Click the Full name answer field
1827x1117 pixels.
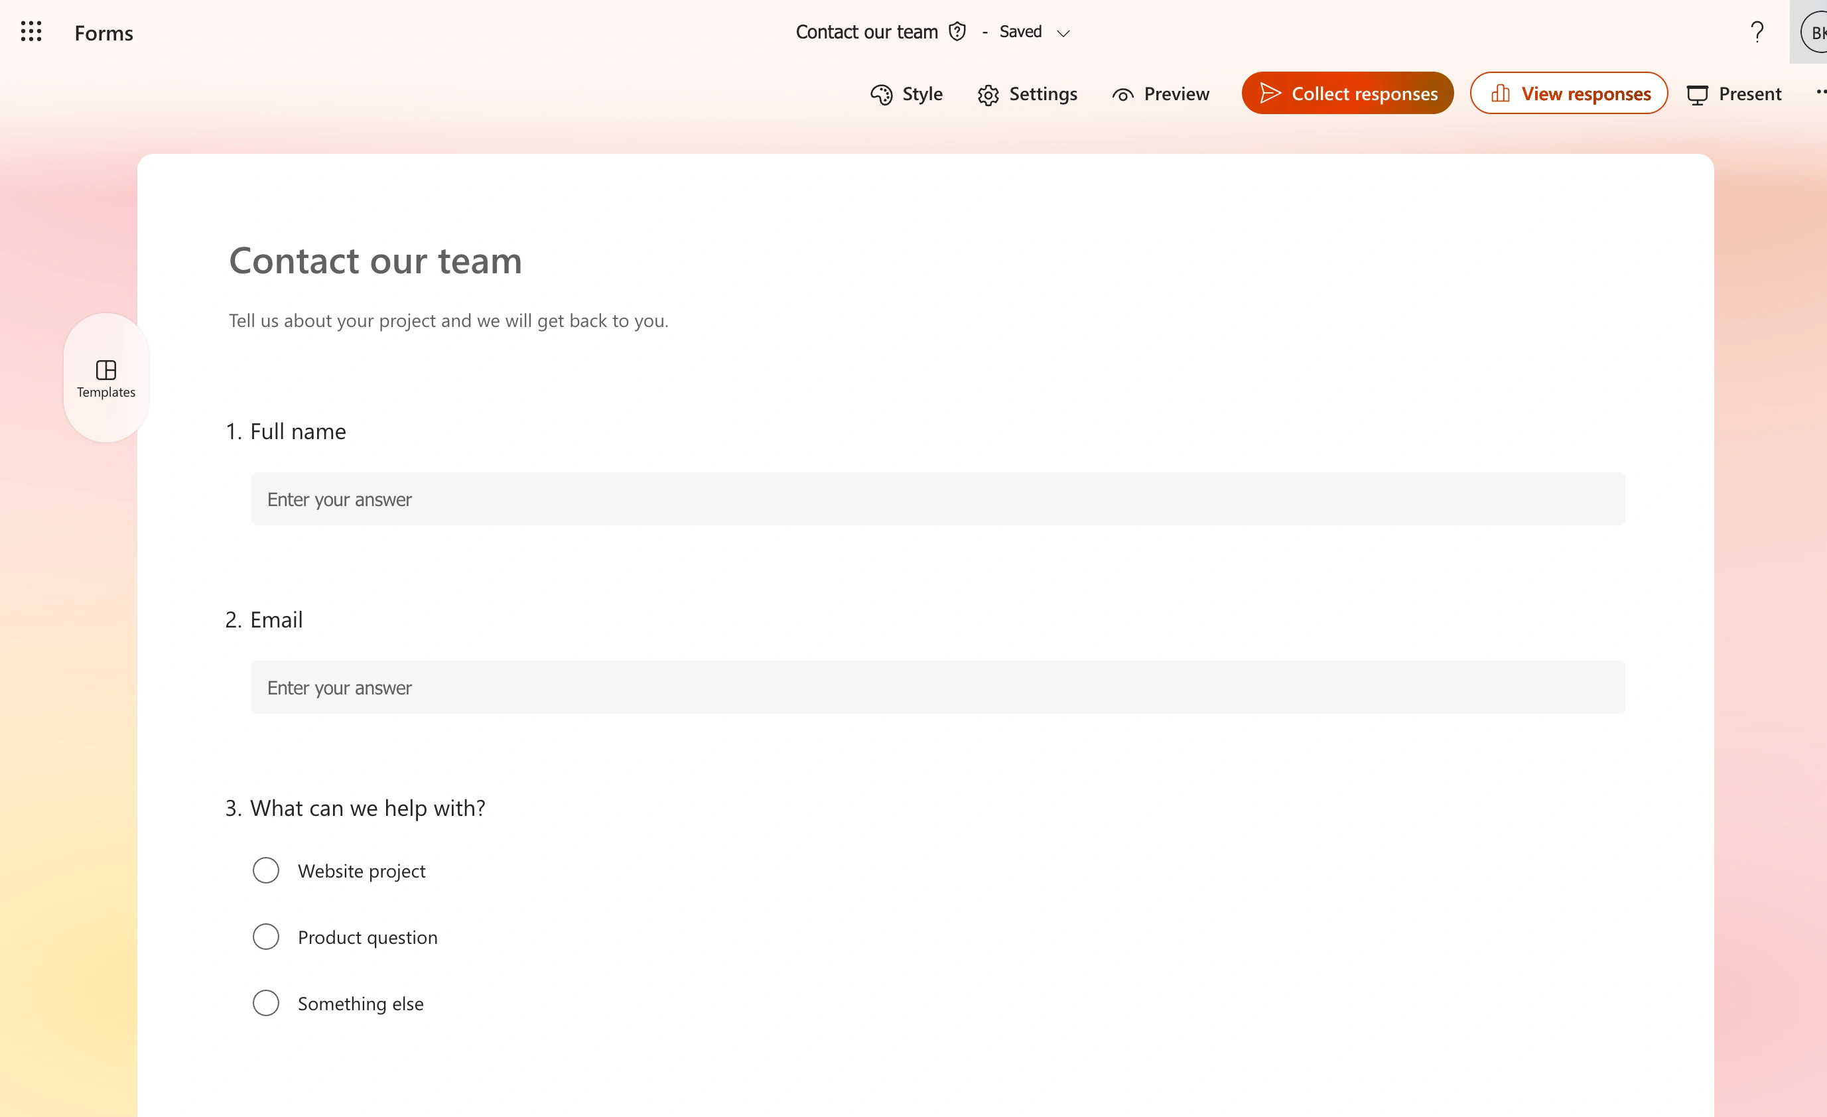(x=938, y=499)
